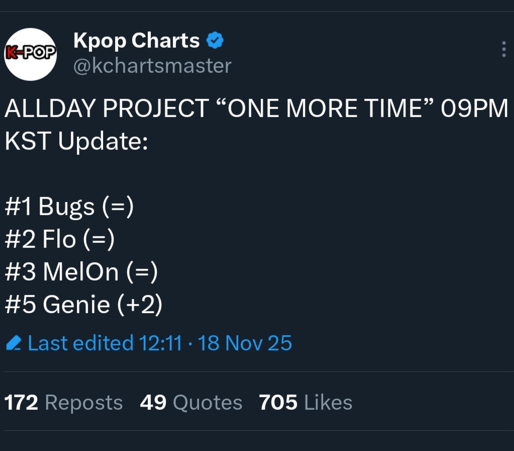
Task: Select the #2 Flo ranking line
Action: click(60, 239)
